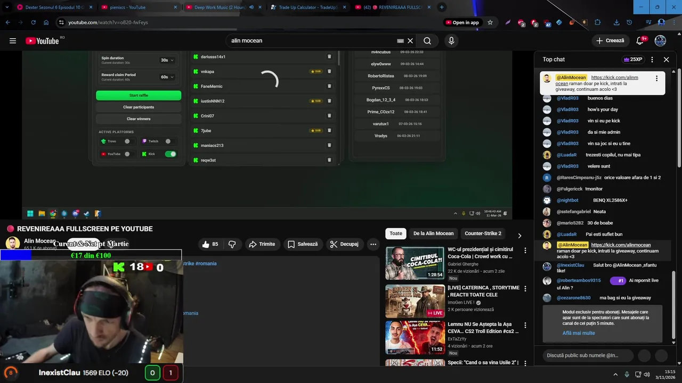Screen dimensions: 682x383
Task: Open browser downloads icon
Action: point(616,22)
